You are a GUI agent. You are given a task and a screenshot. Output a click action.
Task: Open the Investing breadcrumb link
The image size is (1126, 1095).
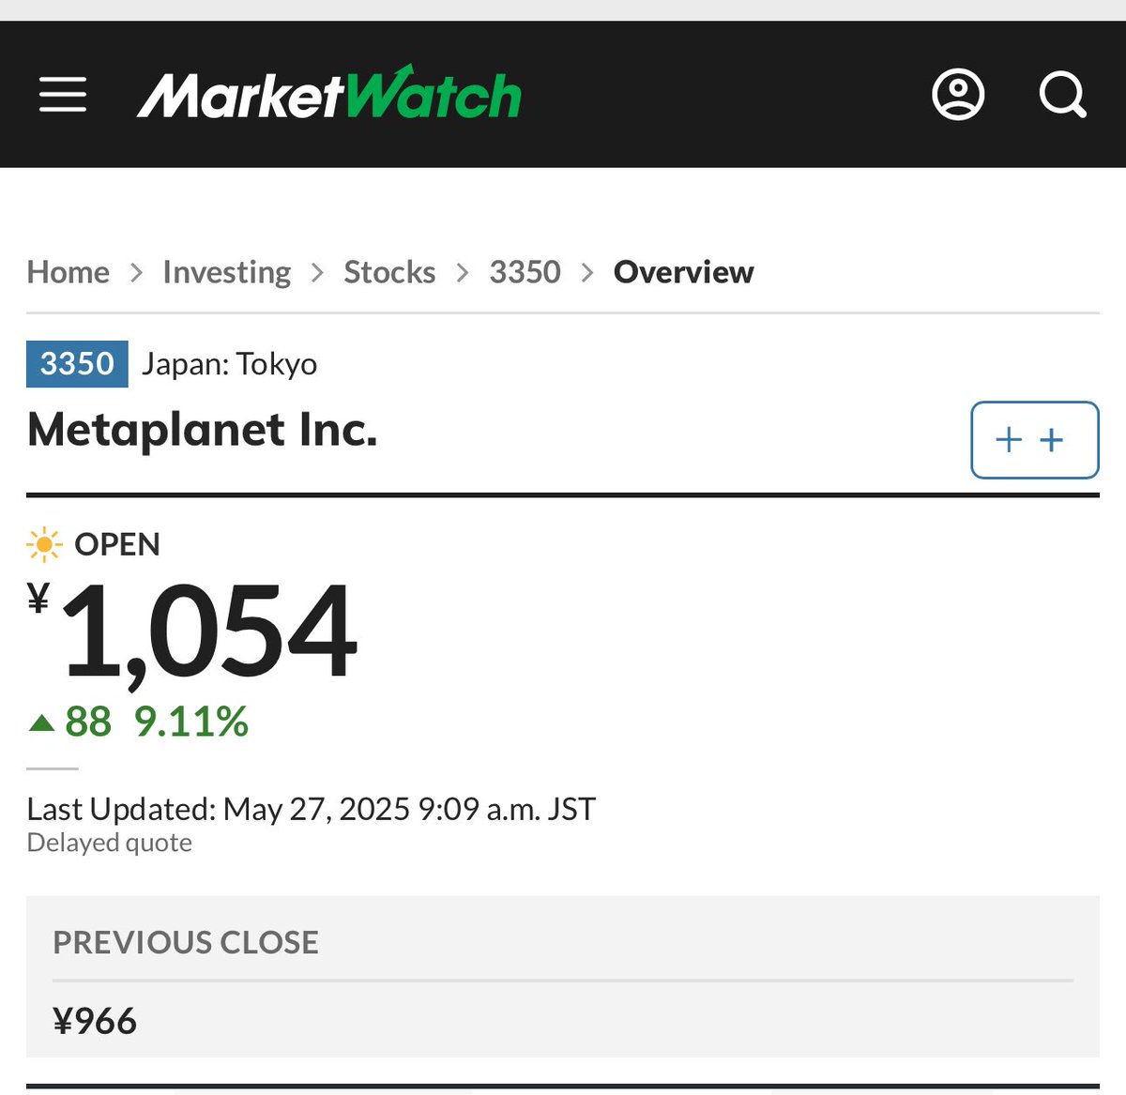pos(226,272)
